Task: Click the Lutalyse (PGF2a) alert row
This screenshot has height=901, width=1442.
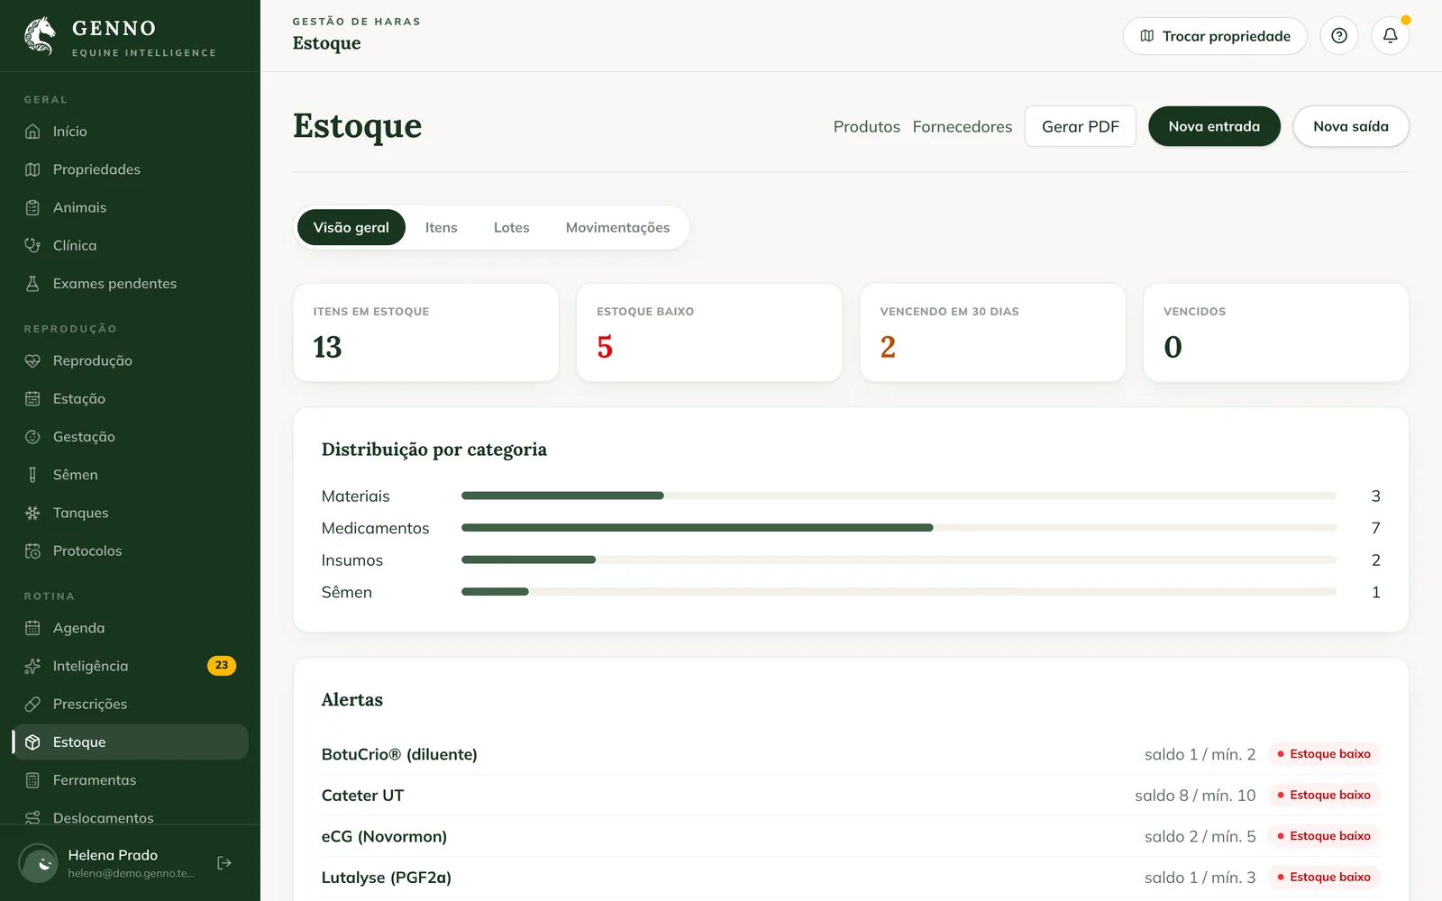Action: point(851,878)
